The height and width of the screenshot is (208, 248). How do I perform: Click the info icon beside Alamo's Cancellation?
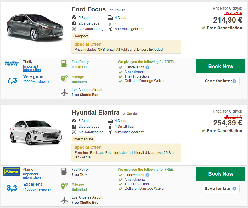pos(147,175)
